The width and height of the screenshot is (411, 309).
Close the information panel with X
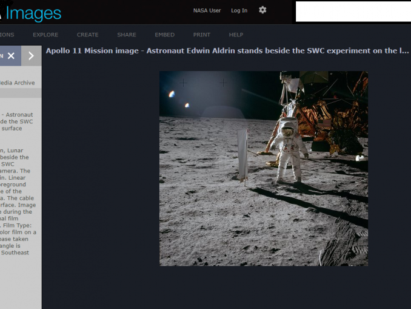pyautogui.click(x=11, y=56)
